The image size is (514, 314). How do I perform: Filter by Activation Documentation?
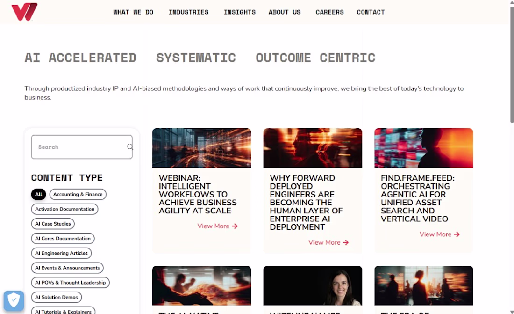(64, 209)
